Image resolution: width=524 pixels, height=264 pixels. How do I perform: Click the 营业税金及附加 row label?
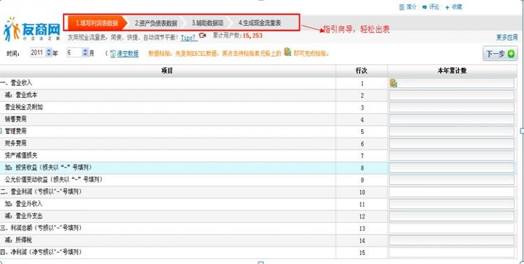(24, 107)
